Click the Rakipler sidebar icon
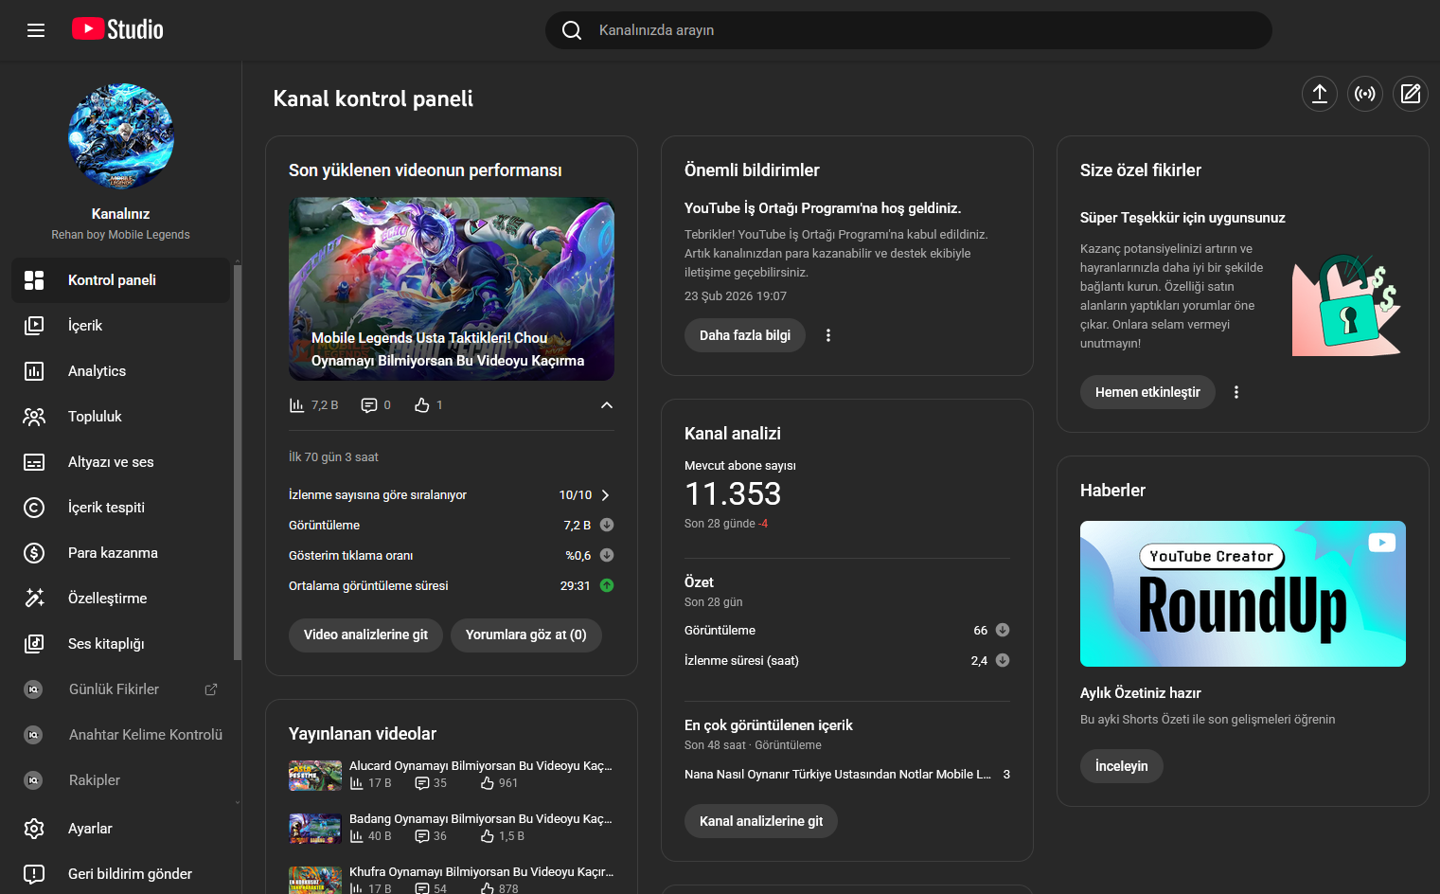The width and height of the screenshot is (1440, 894). (34, 780)
